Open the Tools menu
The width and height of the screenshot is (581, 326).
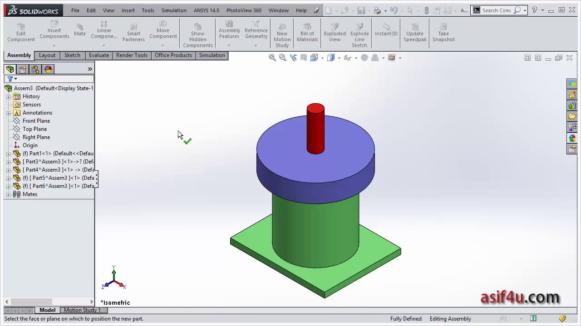click(x=148, y=10)
